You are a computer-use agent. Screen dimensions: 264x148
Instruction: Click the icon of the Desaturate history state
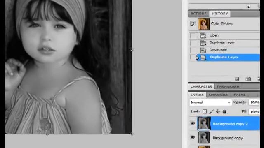pyautogui.click(x=203, y=50)
